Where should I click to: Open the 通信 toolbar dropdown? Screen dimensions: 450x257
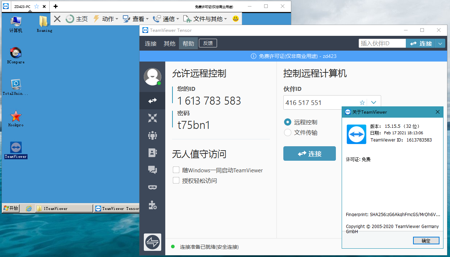tap(166, 19)
